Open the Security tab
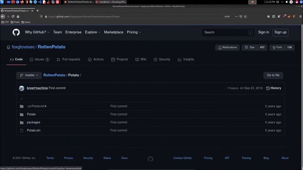The image size is (303, 170). click(x=162, y=59)
